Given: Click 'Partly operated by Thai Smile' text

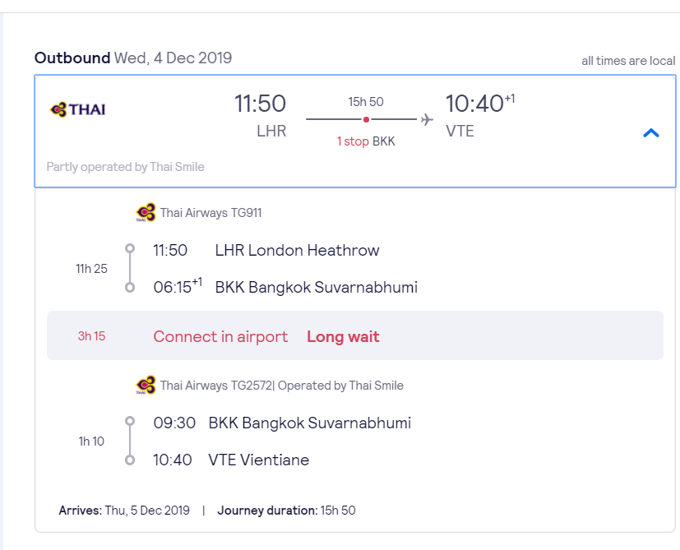Looking at the screenshot, I should tap(125, 167).
